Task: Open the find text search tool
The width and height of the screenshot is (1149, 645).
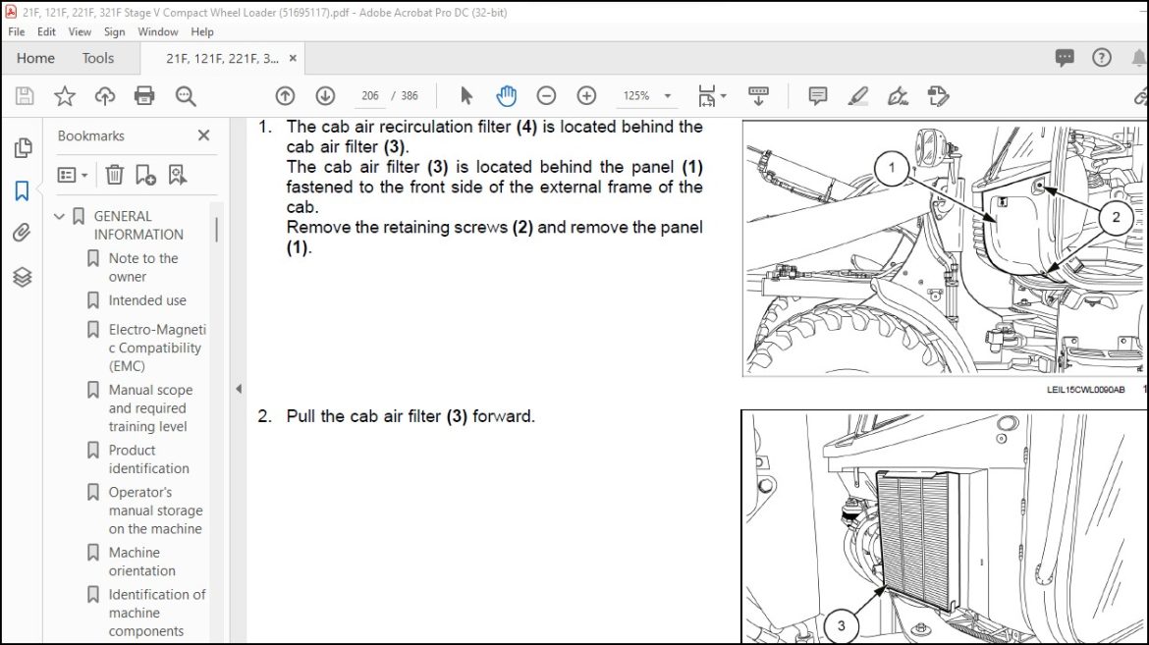Action: coord(186,95)
